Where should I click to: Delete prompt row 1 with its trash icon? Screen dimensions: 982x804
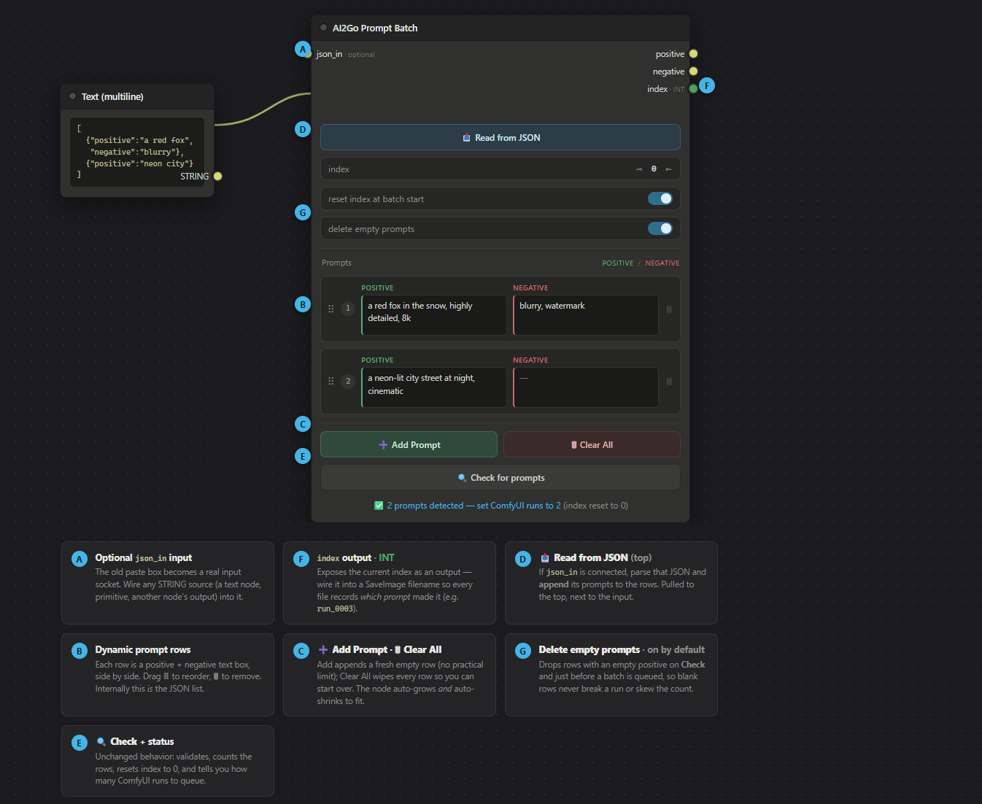(x=669, y=309)
